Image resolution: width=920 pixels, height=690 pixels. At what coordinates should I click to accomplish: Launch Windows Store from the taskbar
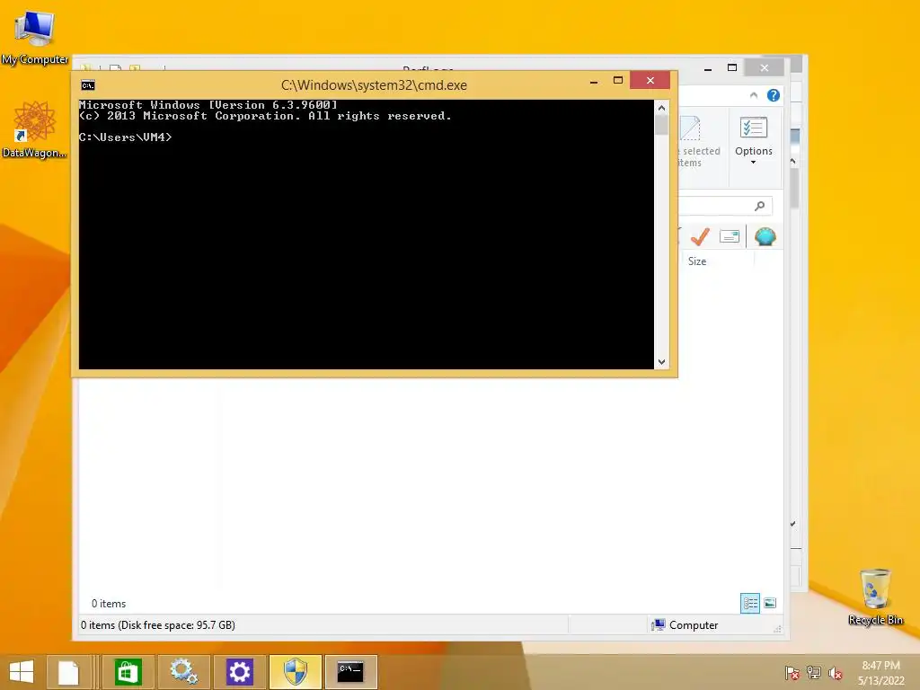128,672
